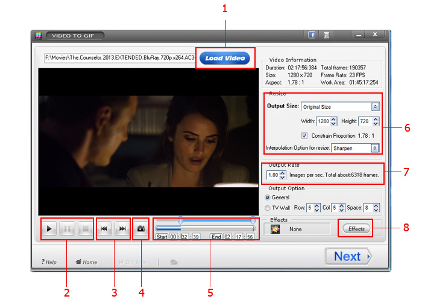Go to Home from the bottom bar
422x302 pixels.
point(86,262)
